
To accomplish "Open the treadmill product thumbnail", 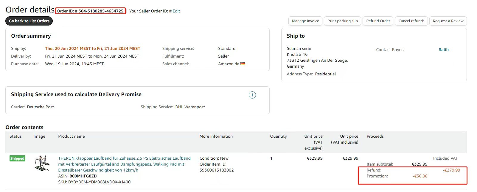I will click(x=42, y=163).
